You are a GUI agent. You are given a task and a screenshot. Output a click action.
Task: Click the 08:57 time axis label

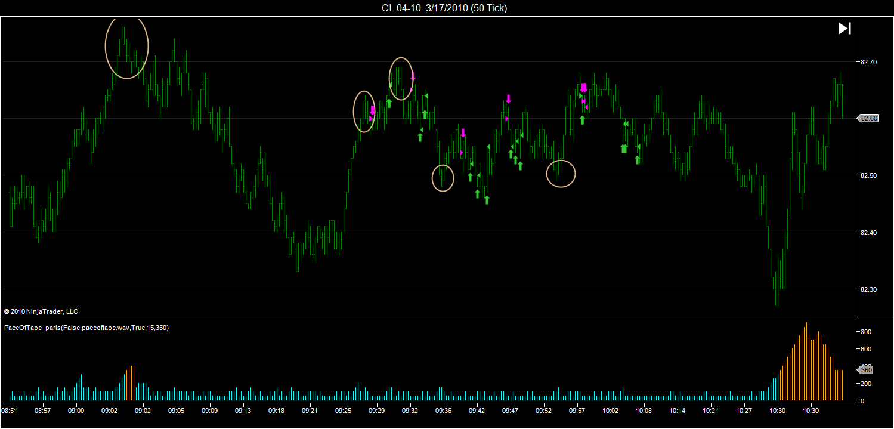(x=43, y=411)
